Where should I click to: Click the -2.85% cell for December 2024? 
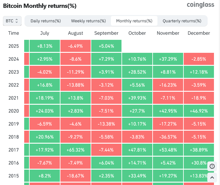(199, 59)
